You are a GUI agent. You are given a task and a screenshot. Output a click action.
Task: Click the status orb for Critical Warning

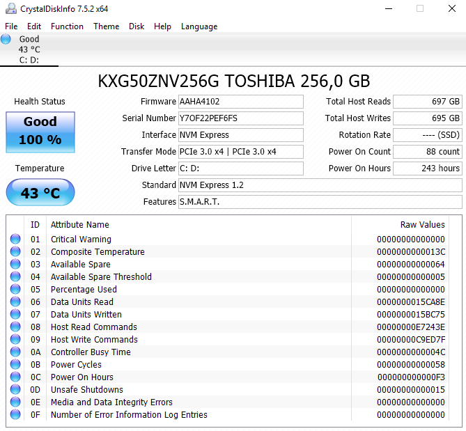pyautogui.click(x=15, y=239)
